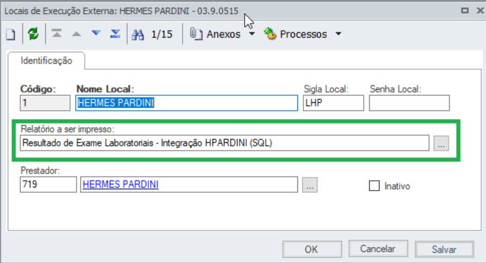Expand the Processos dropdown arrow
The height and width of the screenshot is (263, 486).
(339, 34)
